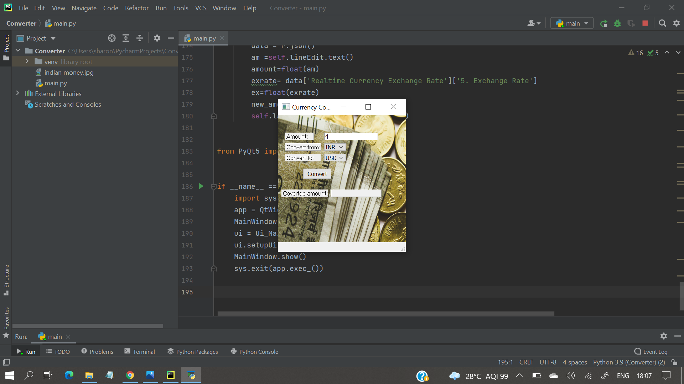Click the Debug bug icon
This screenshot has width=684, height=384.
point(617,23)
